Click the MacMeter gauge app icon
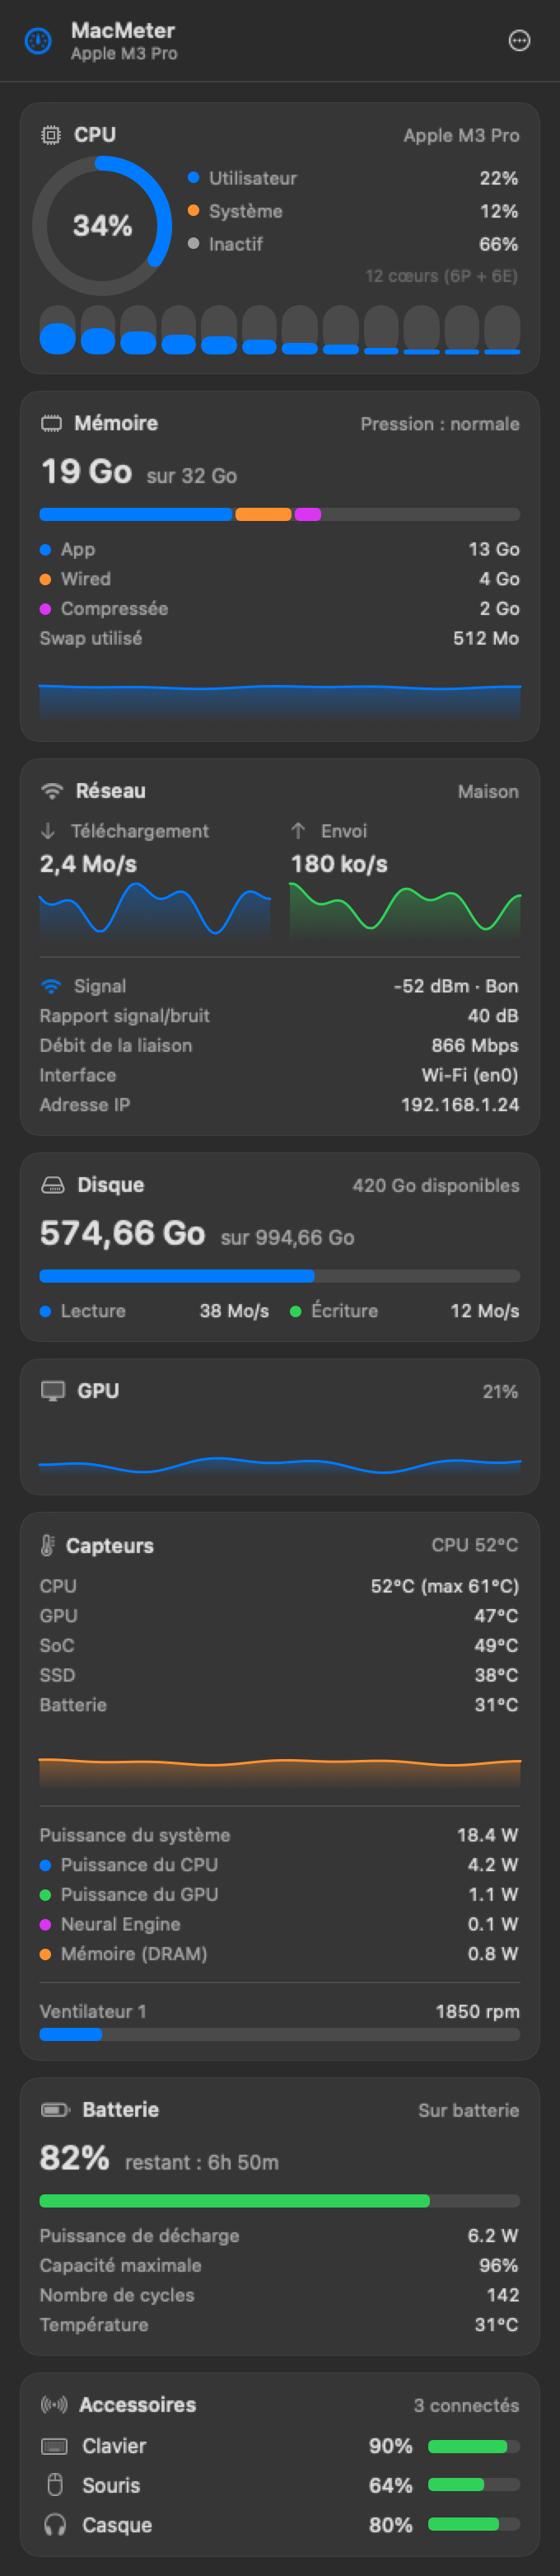 pyautogui.click(x=38, y=41)
